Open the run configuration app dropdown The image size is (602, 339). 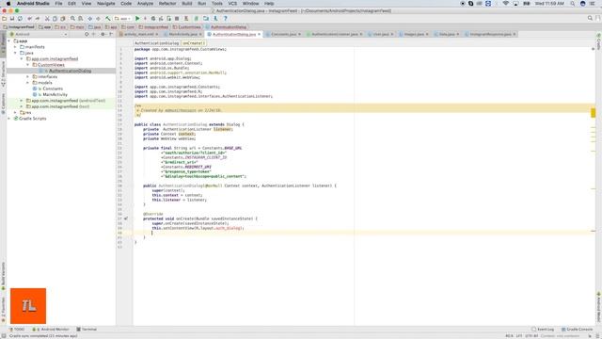(122, 19)
